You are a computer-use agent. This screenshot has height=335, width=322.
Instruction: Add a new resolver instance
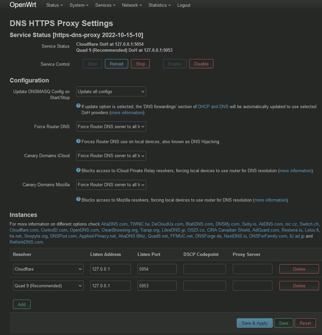point(21,304)
